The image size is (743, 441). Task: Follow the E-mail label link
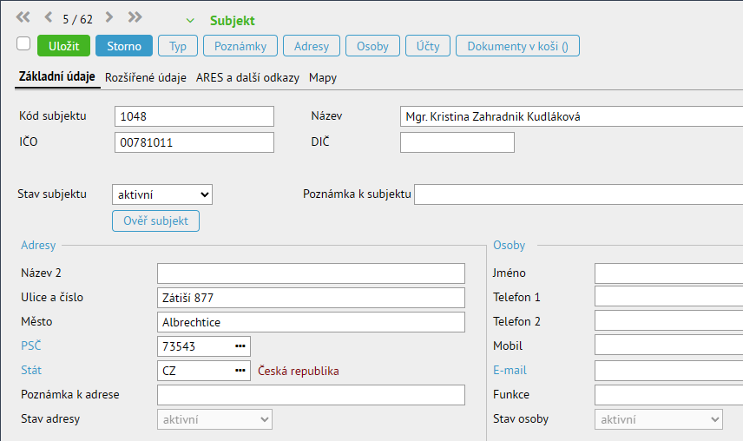coord(510,370)
